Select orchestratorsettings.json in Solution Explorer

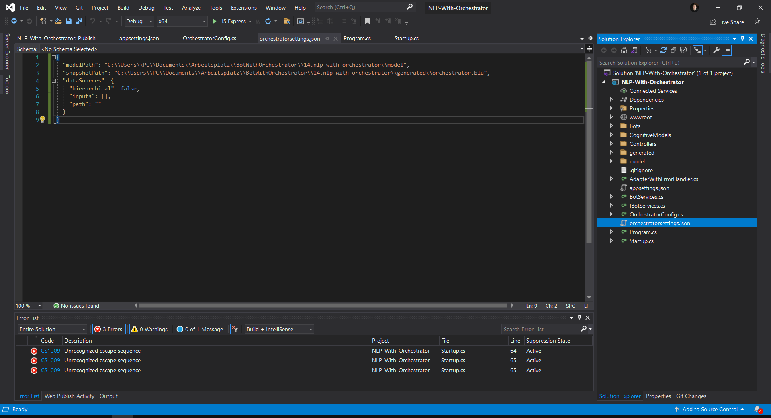pyautogui.click(x=660, y=223)
